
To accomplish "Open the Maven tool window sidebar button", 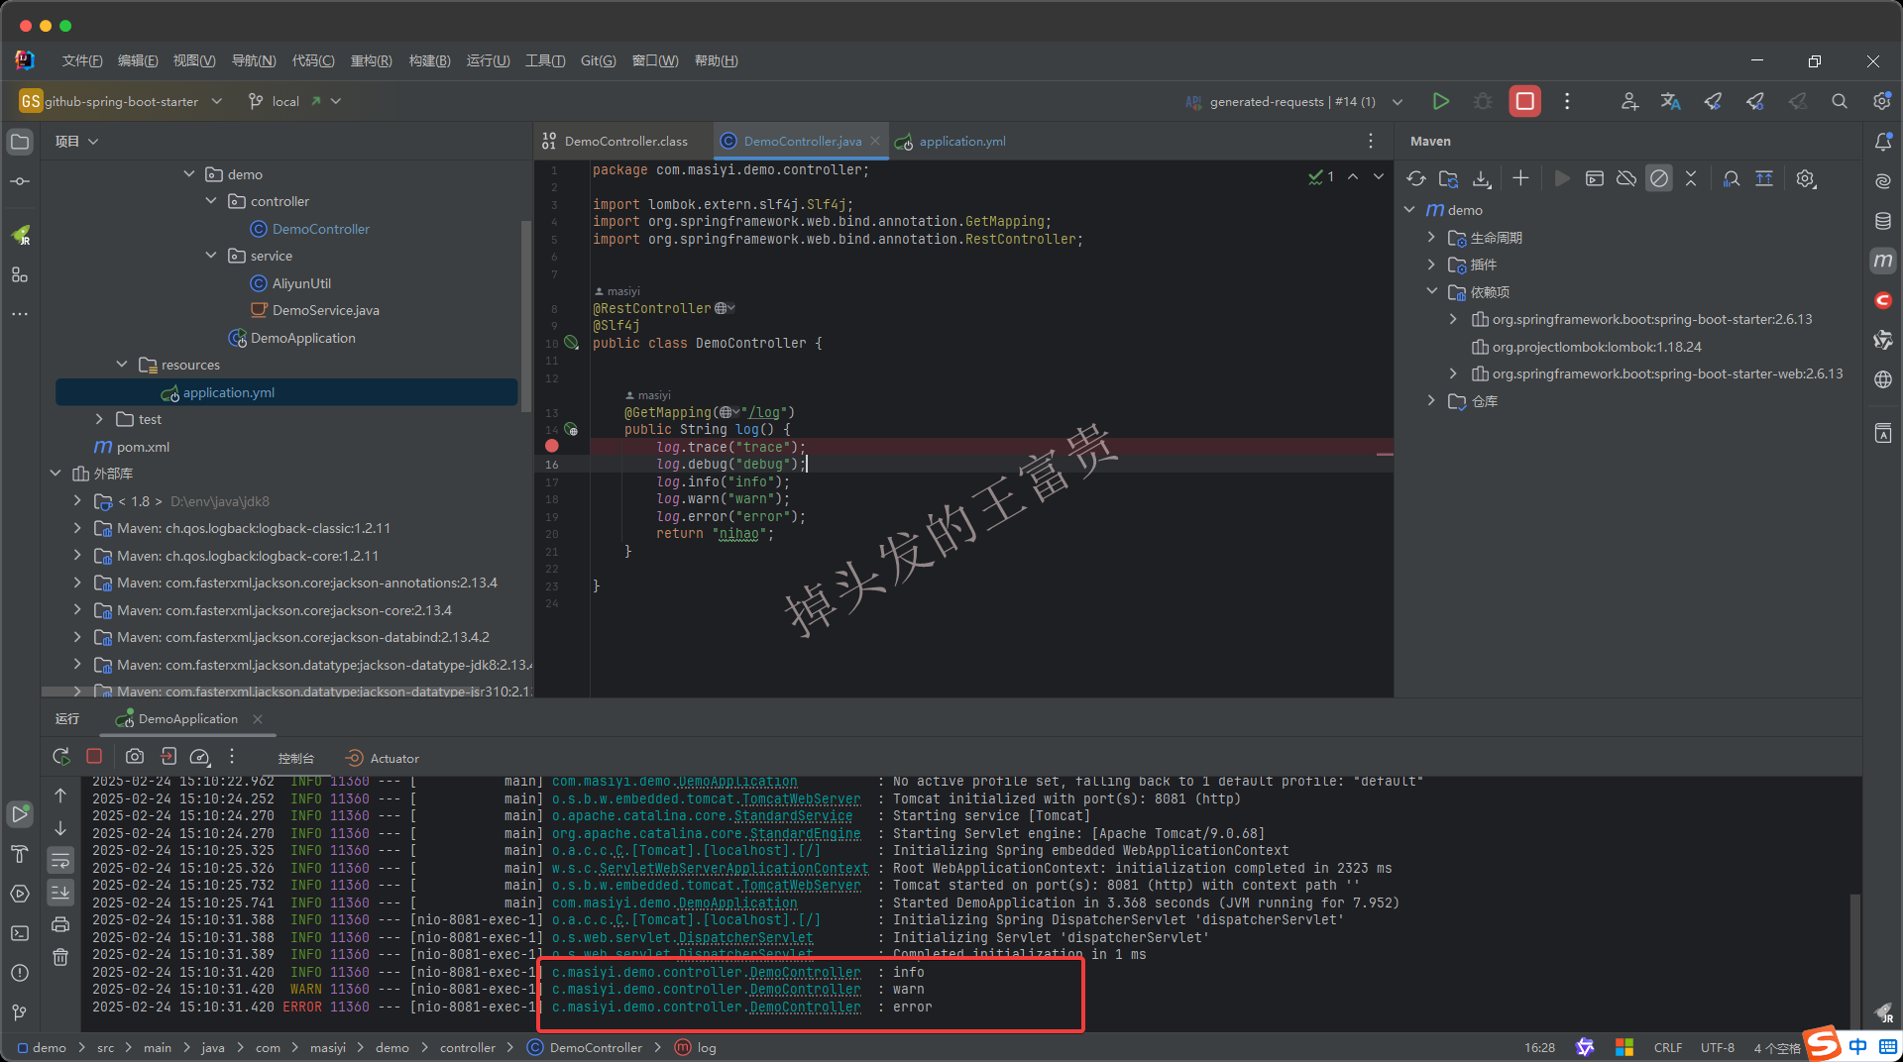I will click(x=1883, y=261).
